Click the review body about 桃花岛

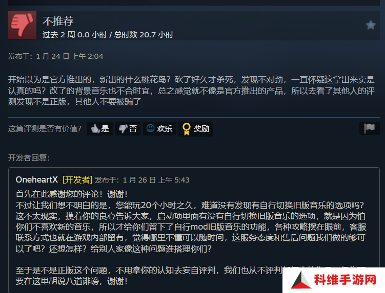coord(191,91)
